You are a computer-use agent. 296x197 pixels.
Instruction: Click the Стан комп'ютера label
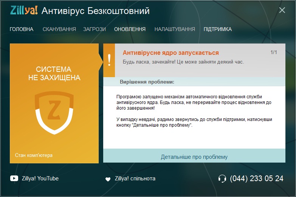click(34, 155)
